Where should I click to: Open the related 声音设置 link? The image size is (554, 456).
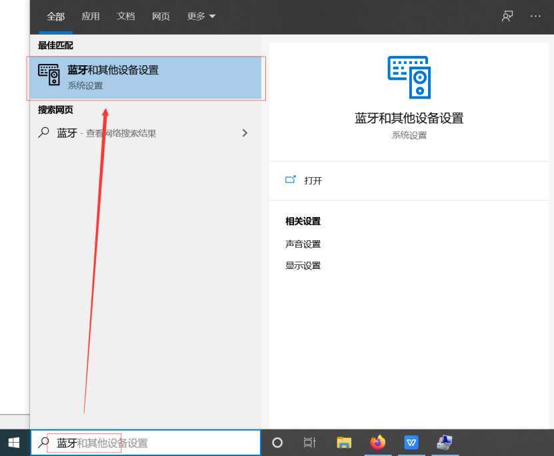click(x=303, y=244)
